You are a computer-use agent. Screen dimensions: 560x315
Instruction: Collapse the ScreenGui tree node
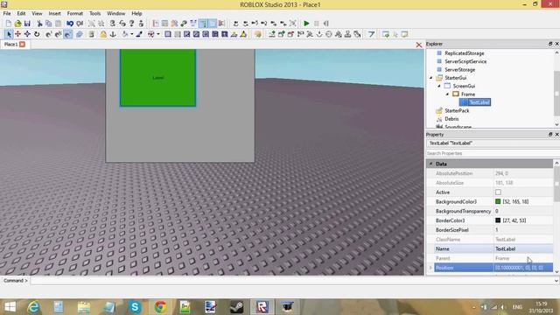tap(439, 86)
